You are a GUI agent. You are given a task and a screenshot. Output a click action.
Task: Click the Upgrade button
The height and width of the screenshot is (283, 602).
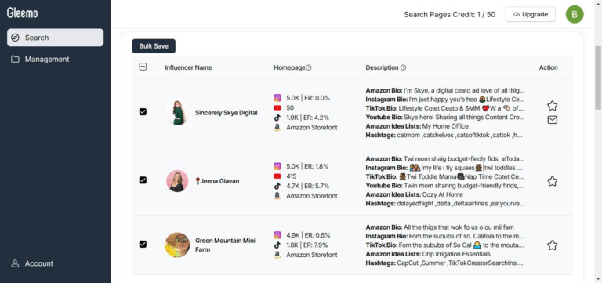pos(530,14)
